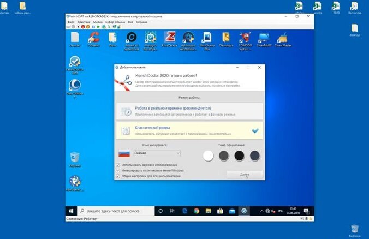Open Task View on the VM taskbar
369x239 pixels.
(172, 211)
